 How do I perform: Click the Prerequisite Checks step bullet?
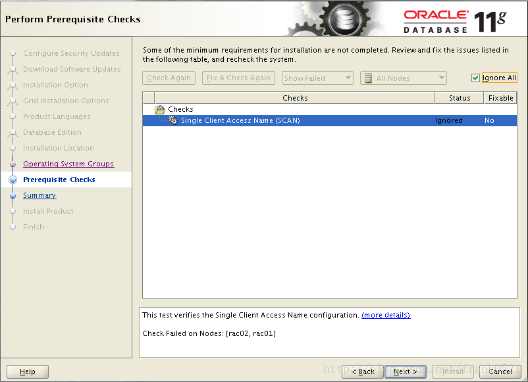[13, 179]
